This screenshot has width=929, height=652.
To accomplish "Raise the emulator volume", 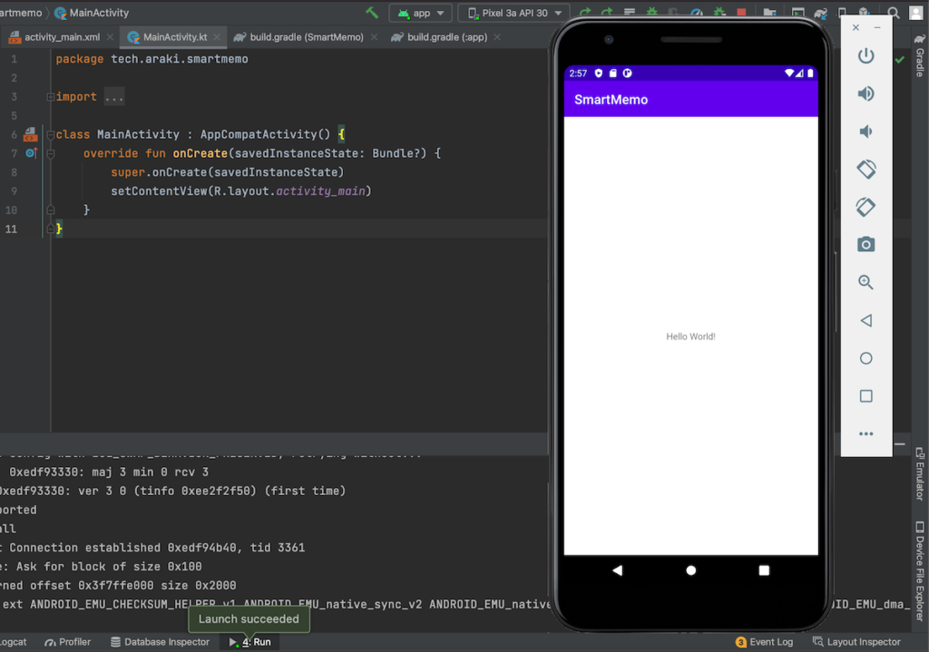I will [x=865, y=93].
